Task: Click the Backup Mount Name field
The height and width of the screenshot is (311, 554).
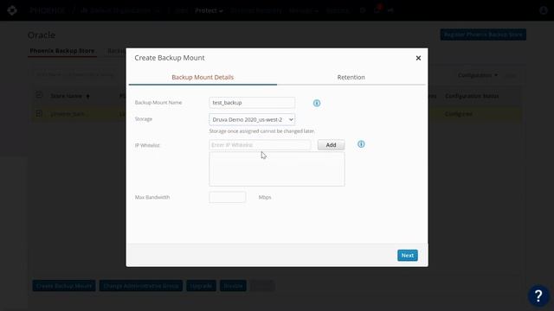Action: (x=252, y=103)
